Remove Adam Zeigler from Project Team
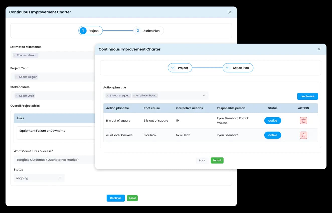The image size is (332, 213). (x=17, y=77)
